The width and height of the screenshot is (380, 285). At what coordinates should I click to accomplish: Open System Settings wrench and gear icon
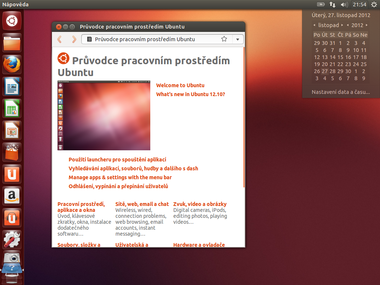click(x=12, y=239)
